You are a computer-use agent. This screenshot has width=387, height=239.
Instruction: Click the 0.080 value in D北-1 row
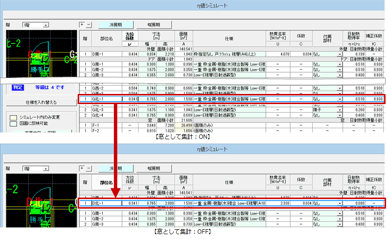(354, 203)
